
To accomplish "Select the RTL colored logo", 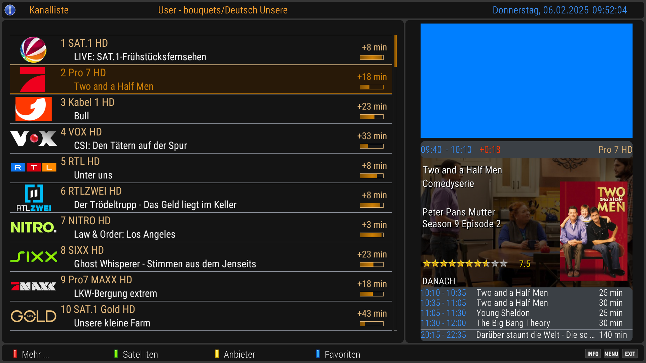I will point(34,167).
